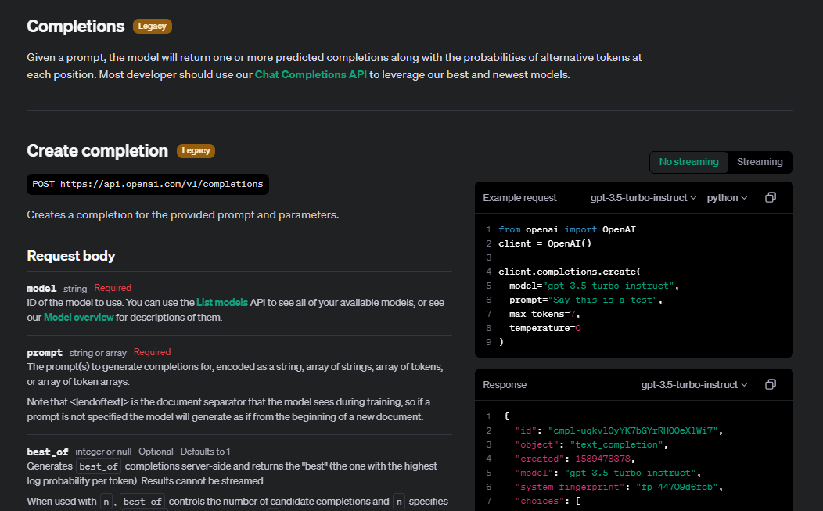This screenshot has width=823, height=511.
Task: Open the Example request model dropdown
Action: pyautogui.click(x=643, y=198)
